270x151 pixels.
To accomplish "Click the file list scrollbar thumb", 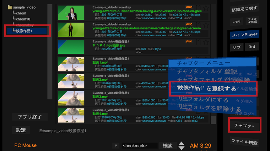I will 214,120.
